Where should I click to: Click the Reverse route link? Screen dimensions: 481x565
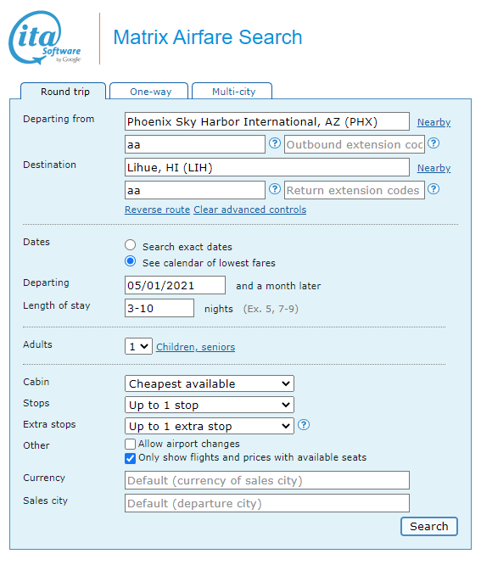[157, 210]
